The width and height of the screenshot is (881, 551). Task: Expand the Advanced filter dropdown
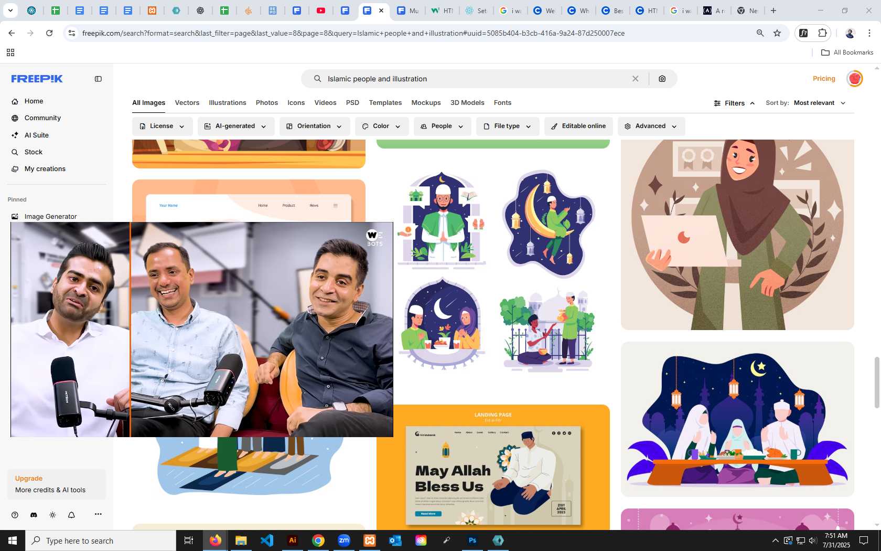(651, 126)
